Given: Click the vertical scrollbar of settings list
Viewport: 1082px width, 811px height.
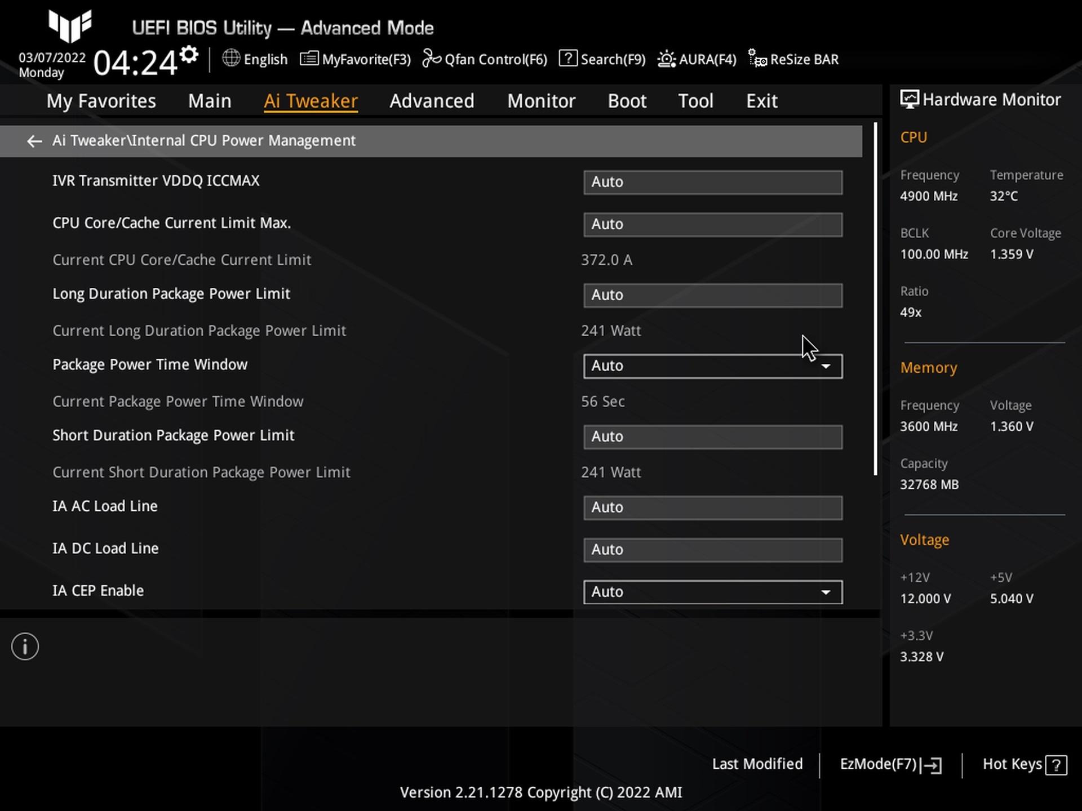Looking at the screenshot, I should point(875,298).
